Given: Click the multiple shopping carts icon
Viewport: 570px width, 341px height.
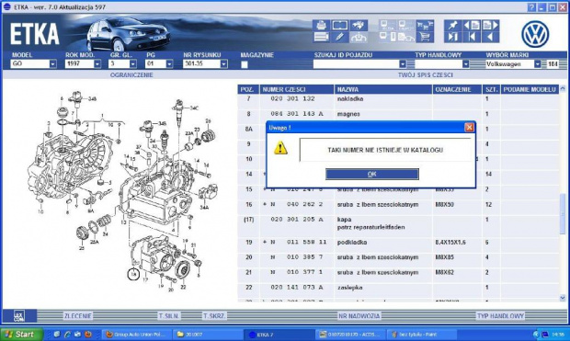Looking at the screenshot, I should [425, 26].
